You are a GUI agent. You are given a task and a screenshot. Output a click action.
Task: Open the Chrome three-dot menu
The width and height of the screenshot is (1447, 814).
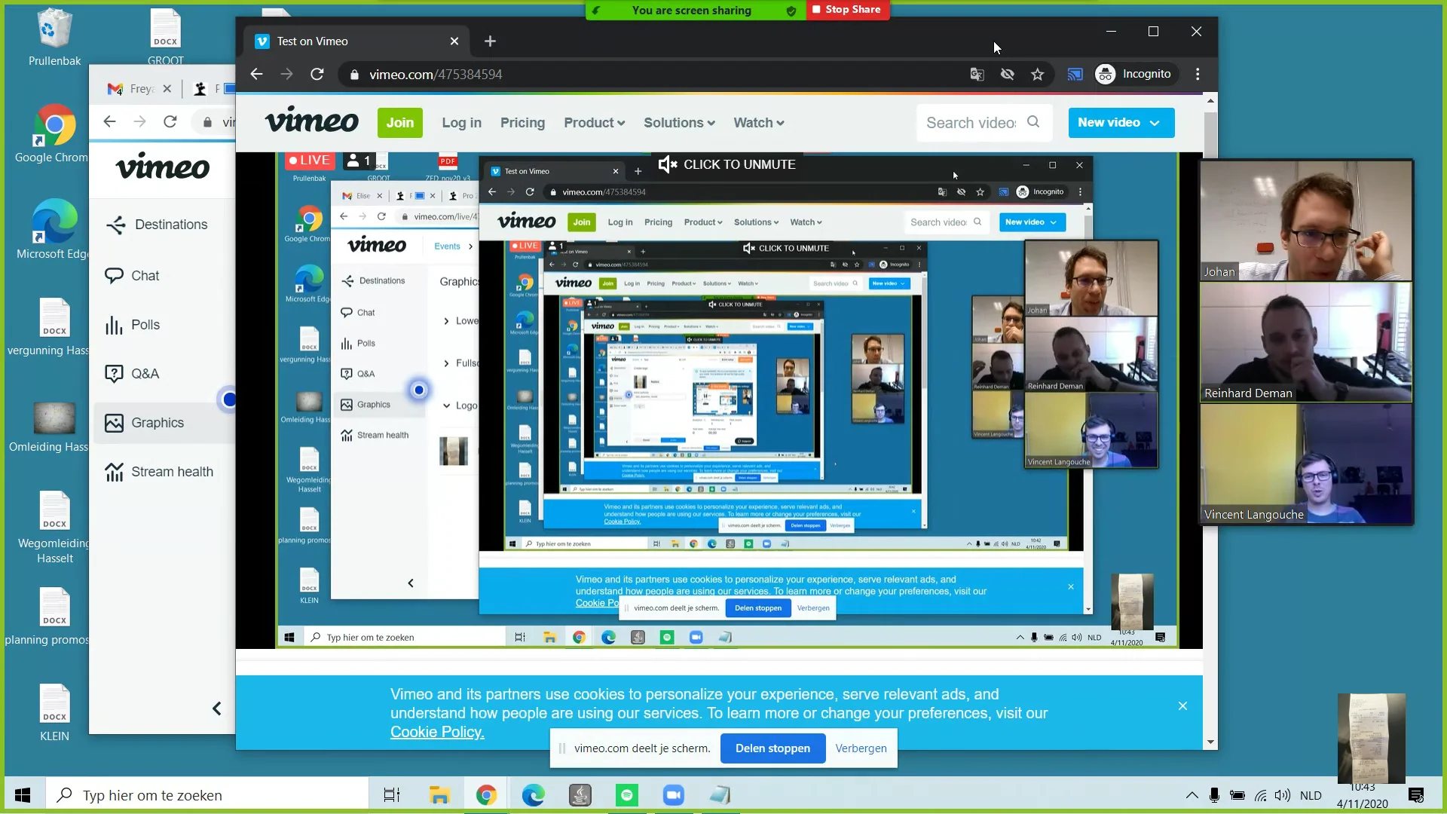(x=1198, y=74)
